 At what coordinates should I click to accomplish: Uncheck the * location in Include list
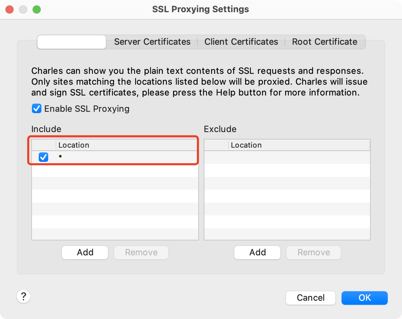click(43, 157)
